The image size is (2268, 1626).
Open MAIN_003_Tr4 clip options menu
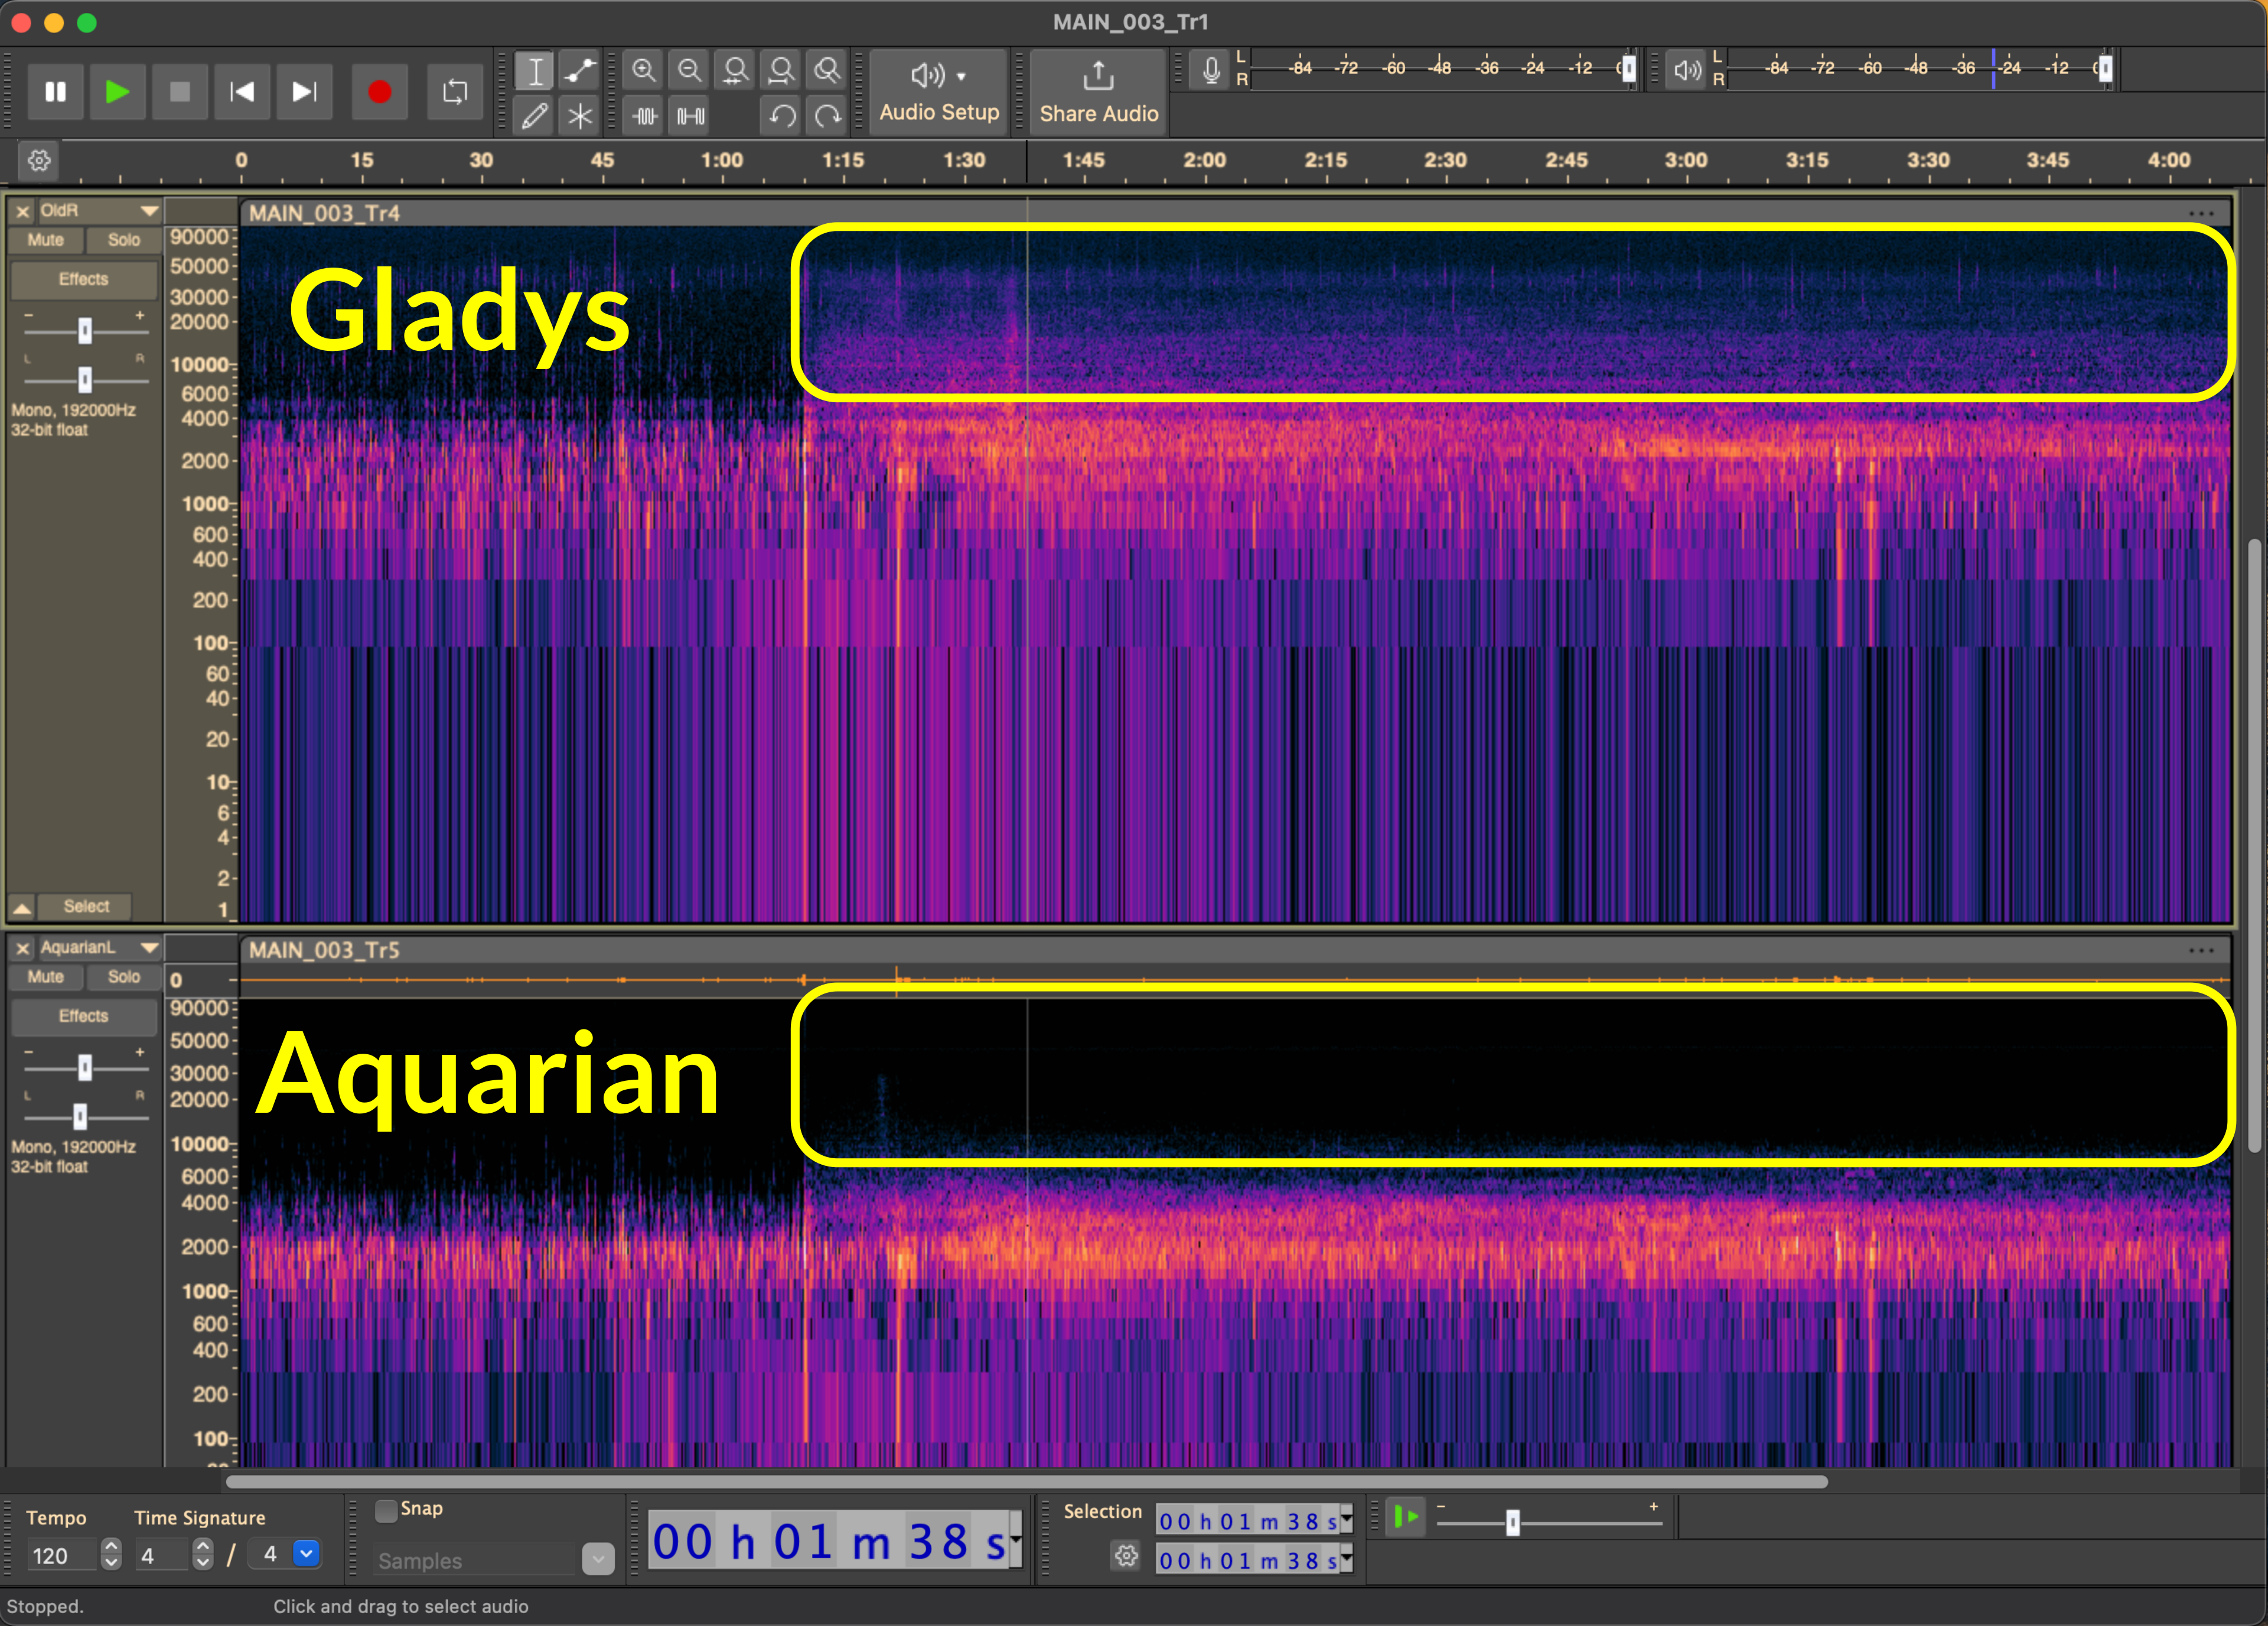point(2200,214)
